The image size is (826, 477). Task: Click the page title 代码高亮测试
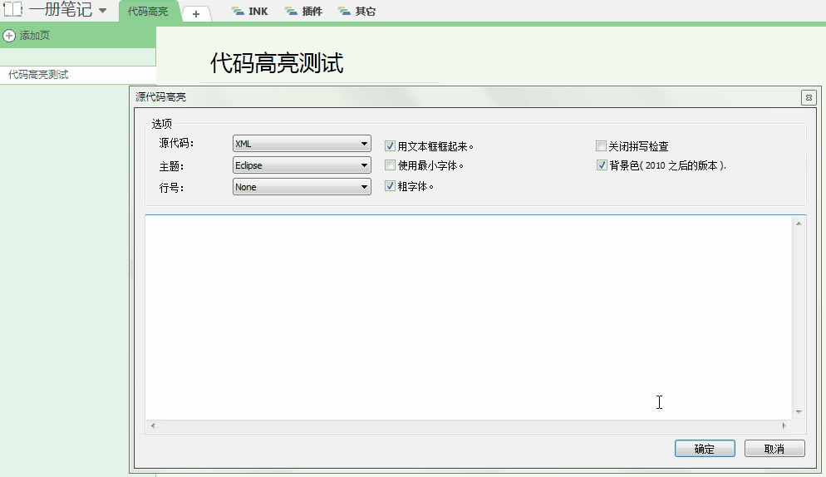coord(277,62)
